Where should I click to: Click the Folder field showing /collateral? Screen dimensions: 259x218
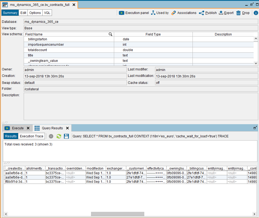pos(141,89)
